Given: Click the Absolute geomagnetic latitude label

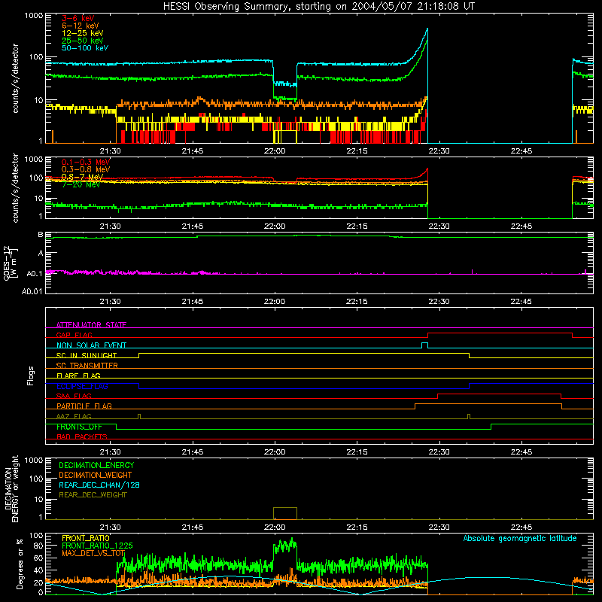Looking at the screenshot, I should (520, 538).
